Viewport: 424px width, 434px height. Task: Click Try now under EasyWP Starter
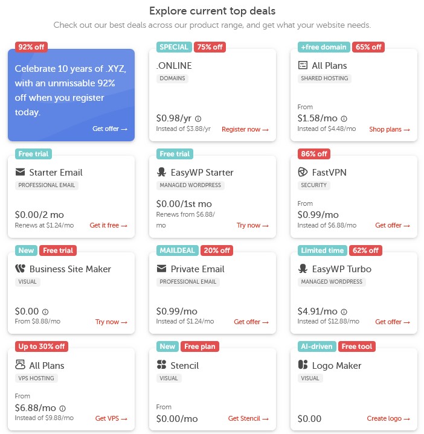pyautogui.click(x=252, y=225)
